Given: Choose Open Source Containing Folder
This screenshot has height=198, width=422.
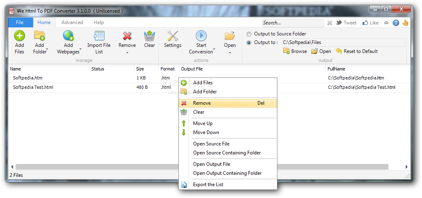Looking at the screenshot, I should pyautogui.click(x=228, y=153).
